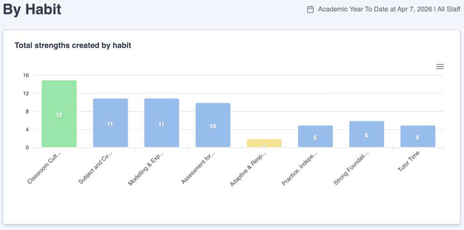Click the Strong Foundations bar showing 6
The image size is (464, 230).
(366, 134)
